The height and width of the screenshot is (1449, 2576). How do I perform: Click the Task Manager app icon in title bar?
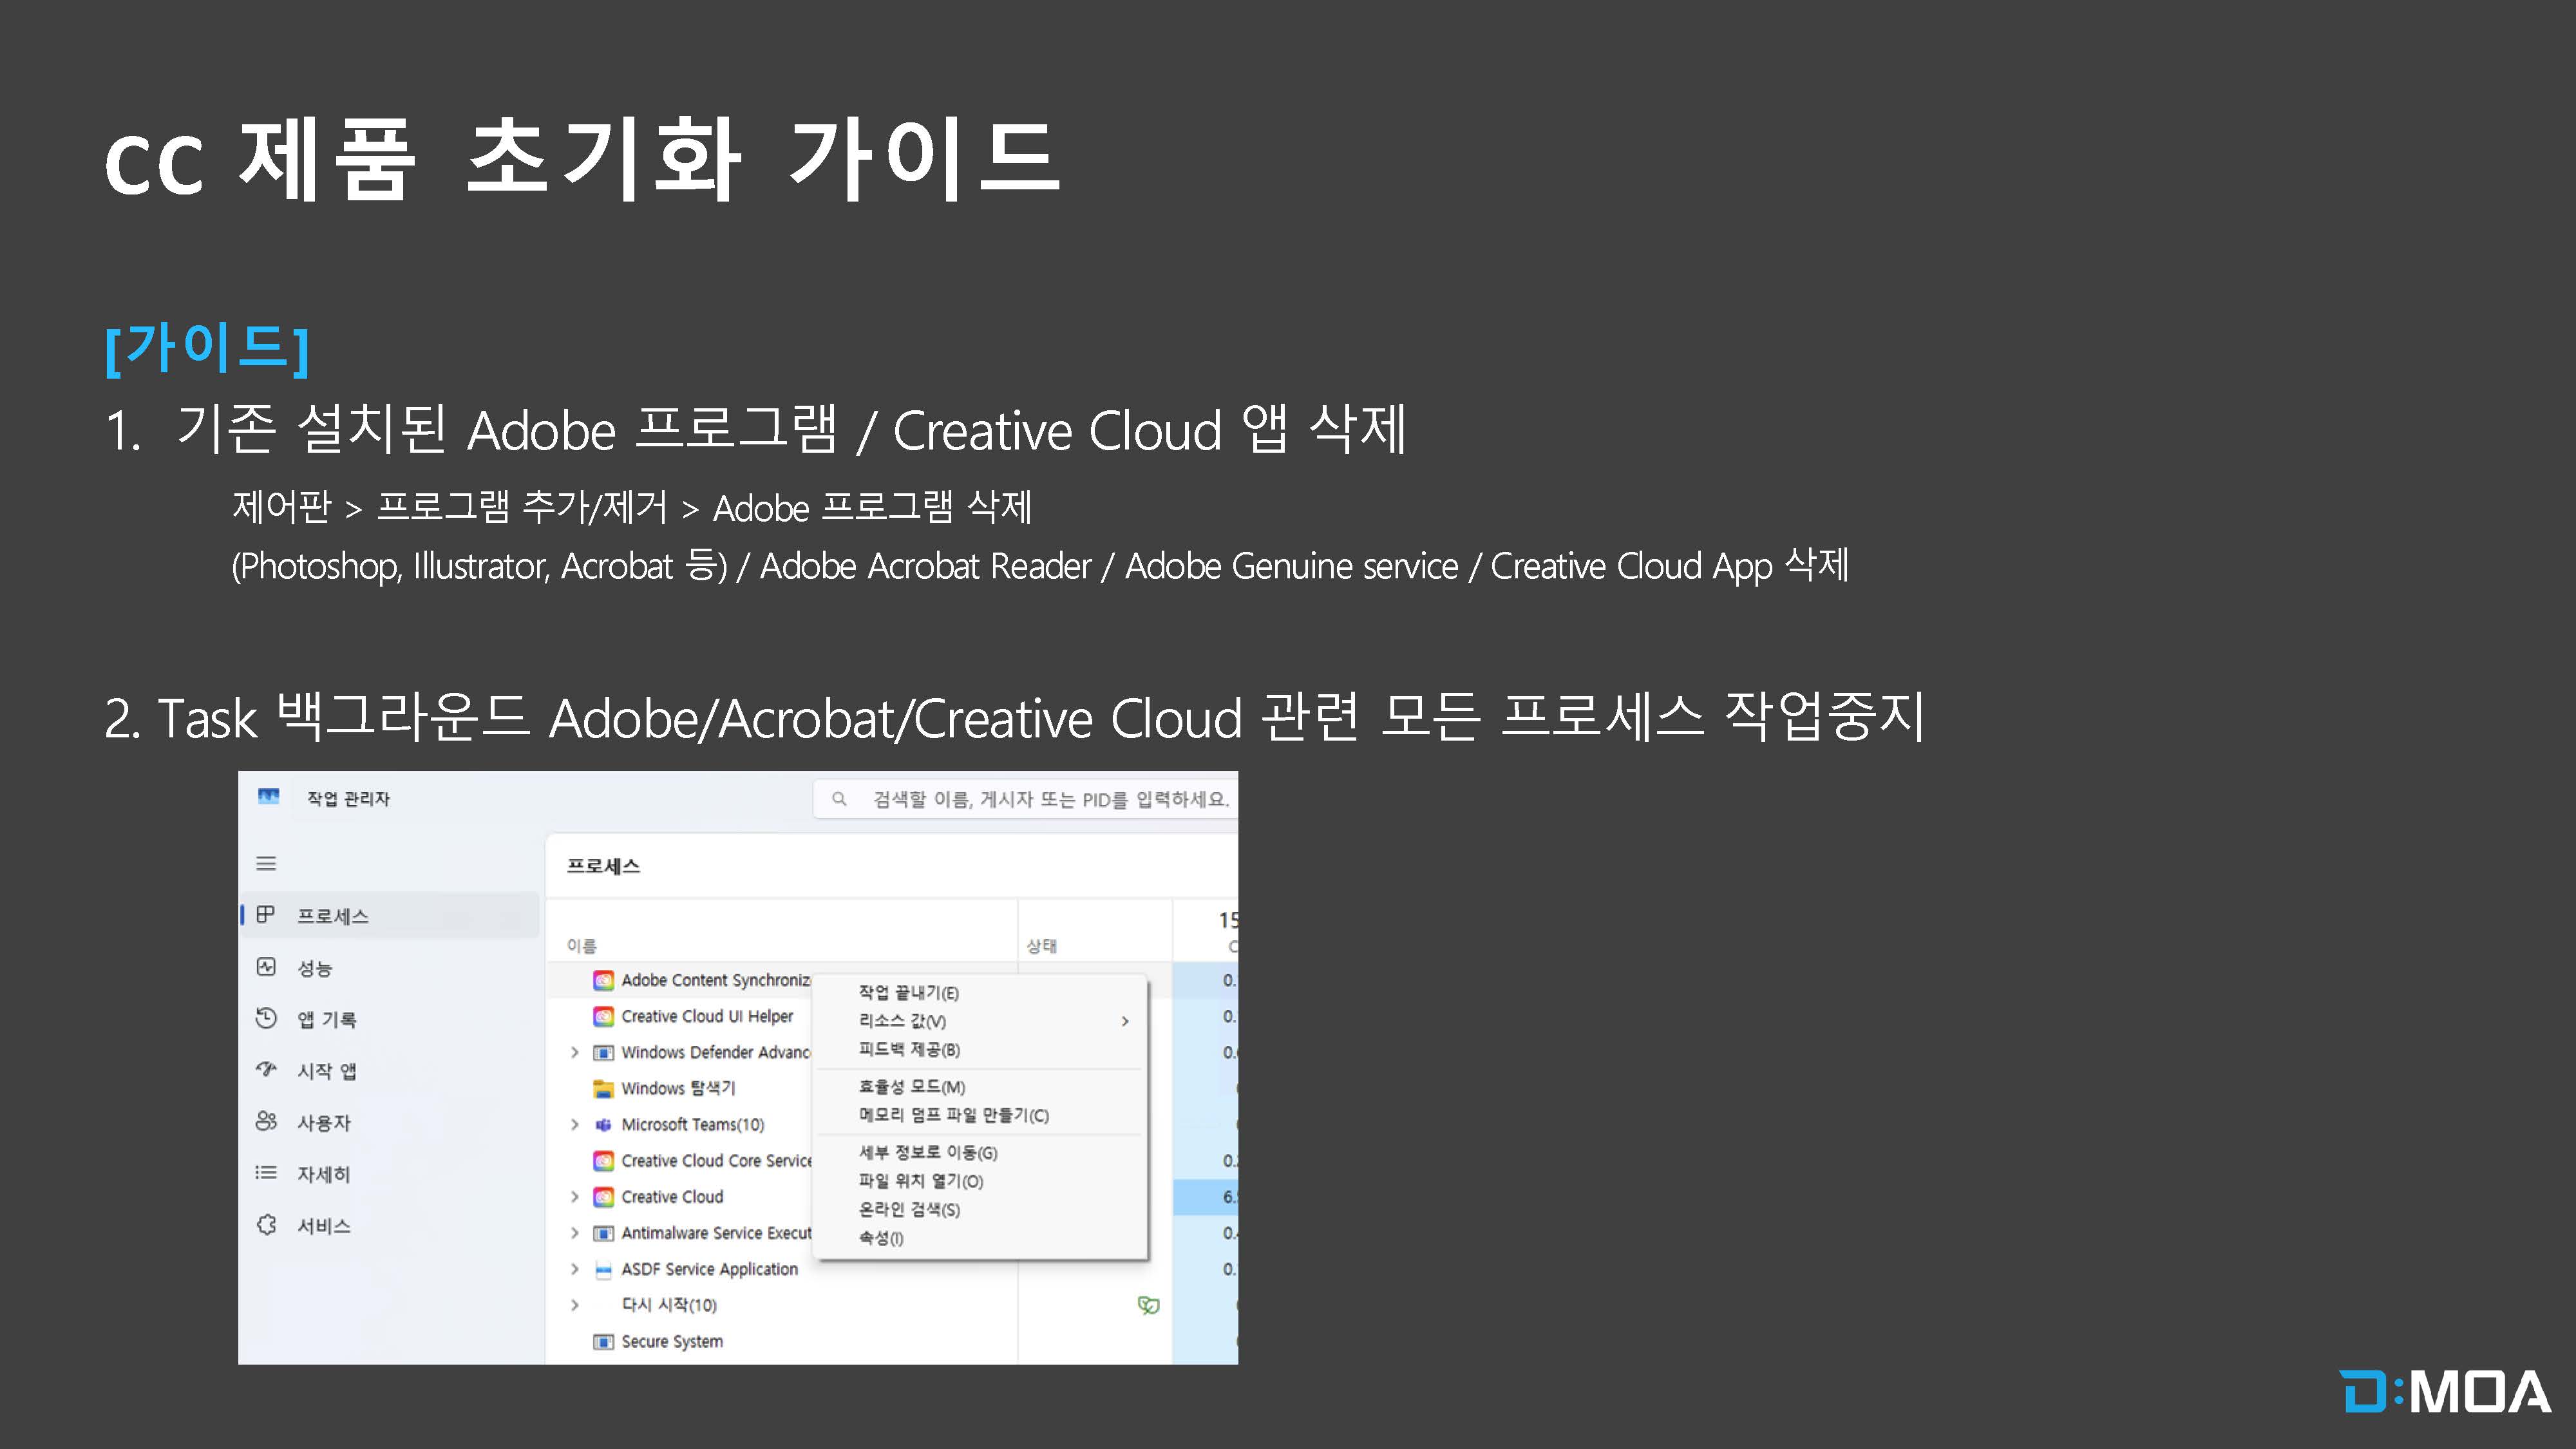[x=268, y=796]
